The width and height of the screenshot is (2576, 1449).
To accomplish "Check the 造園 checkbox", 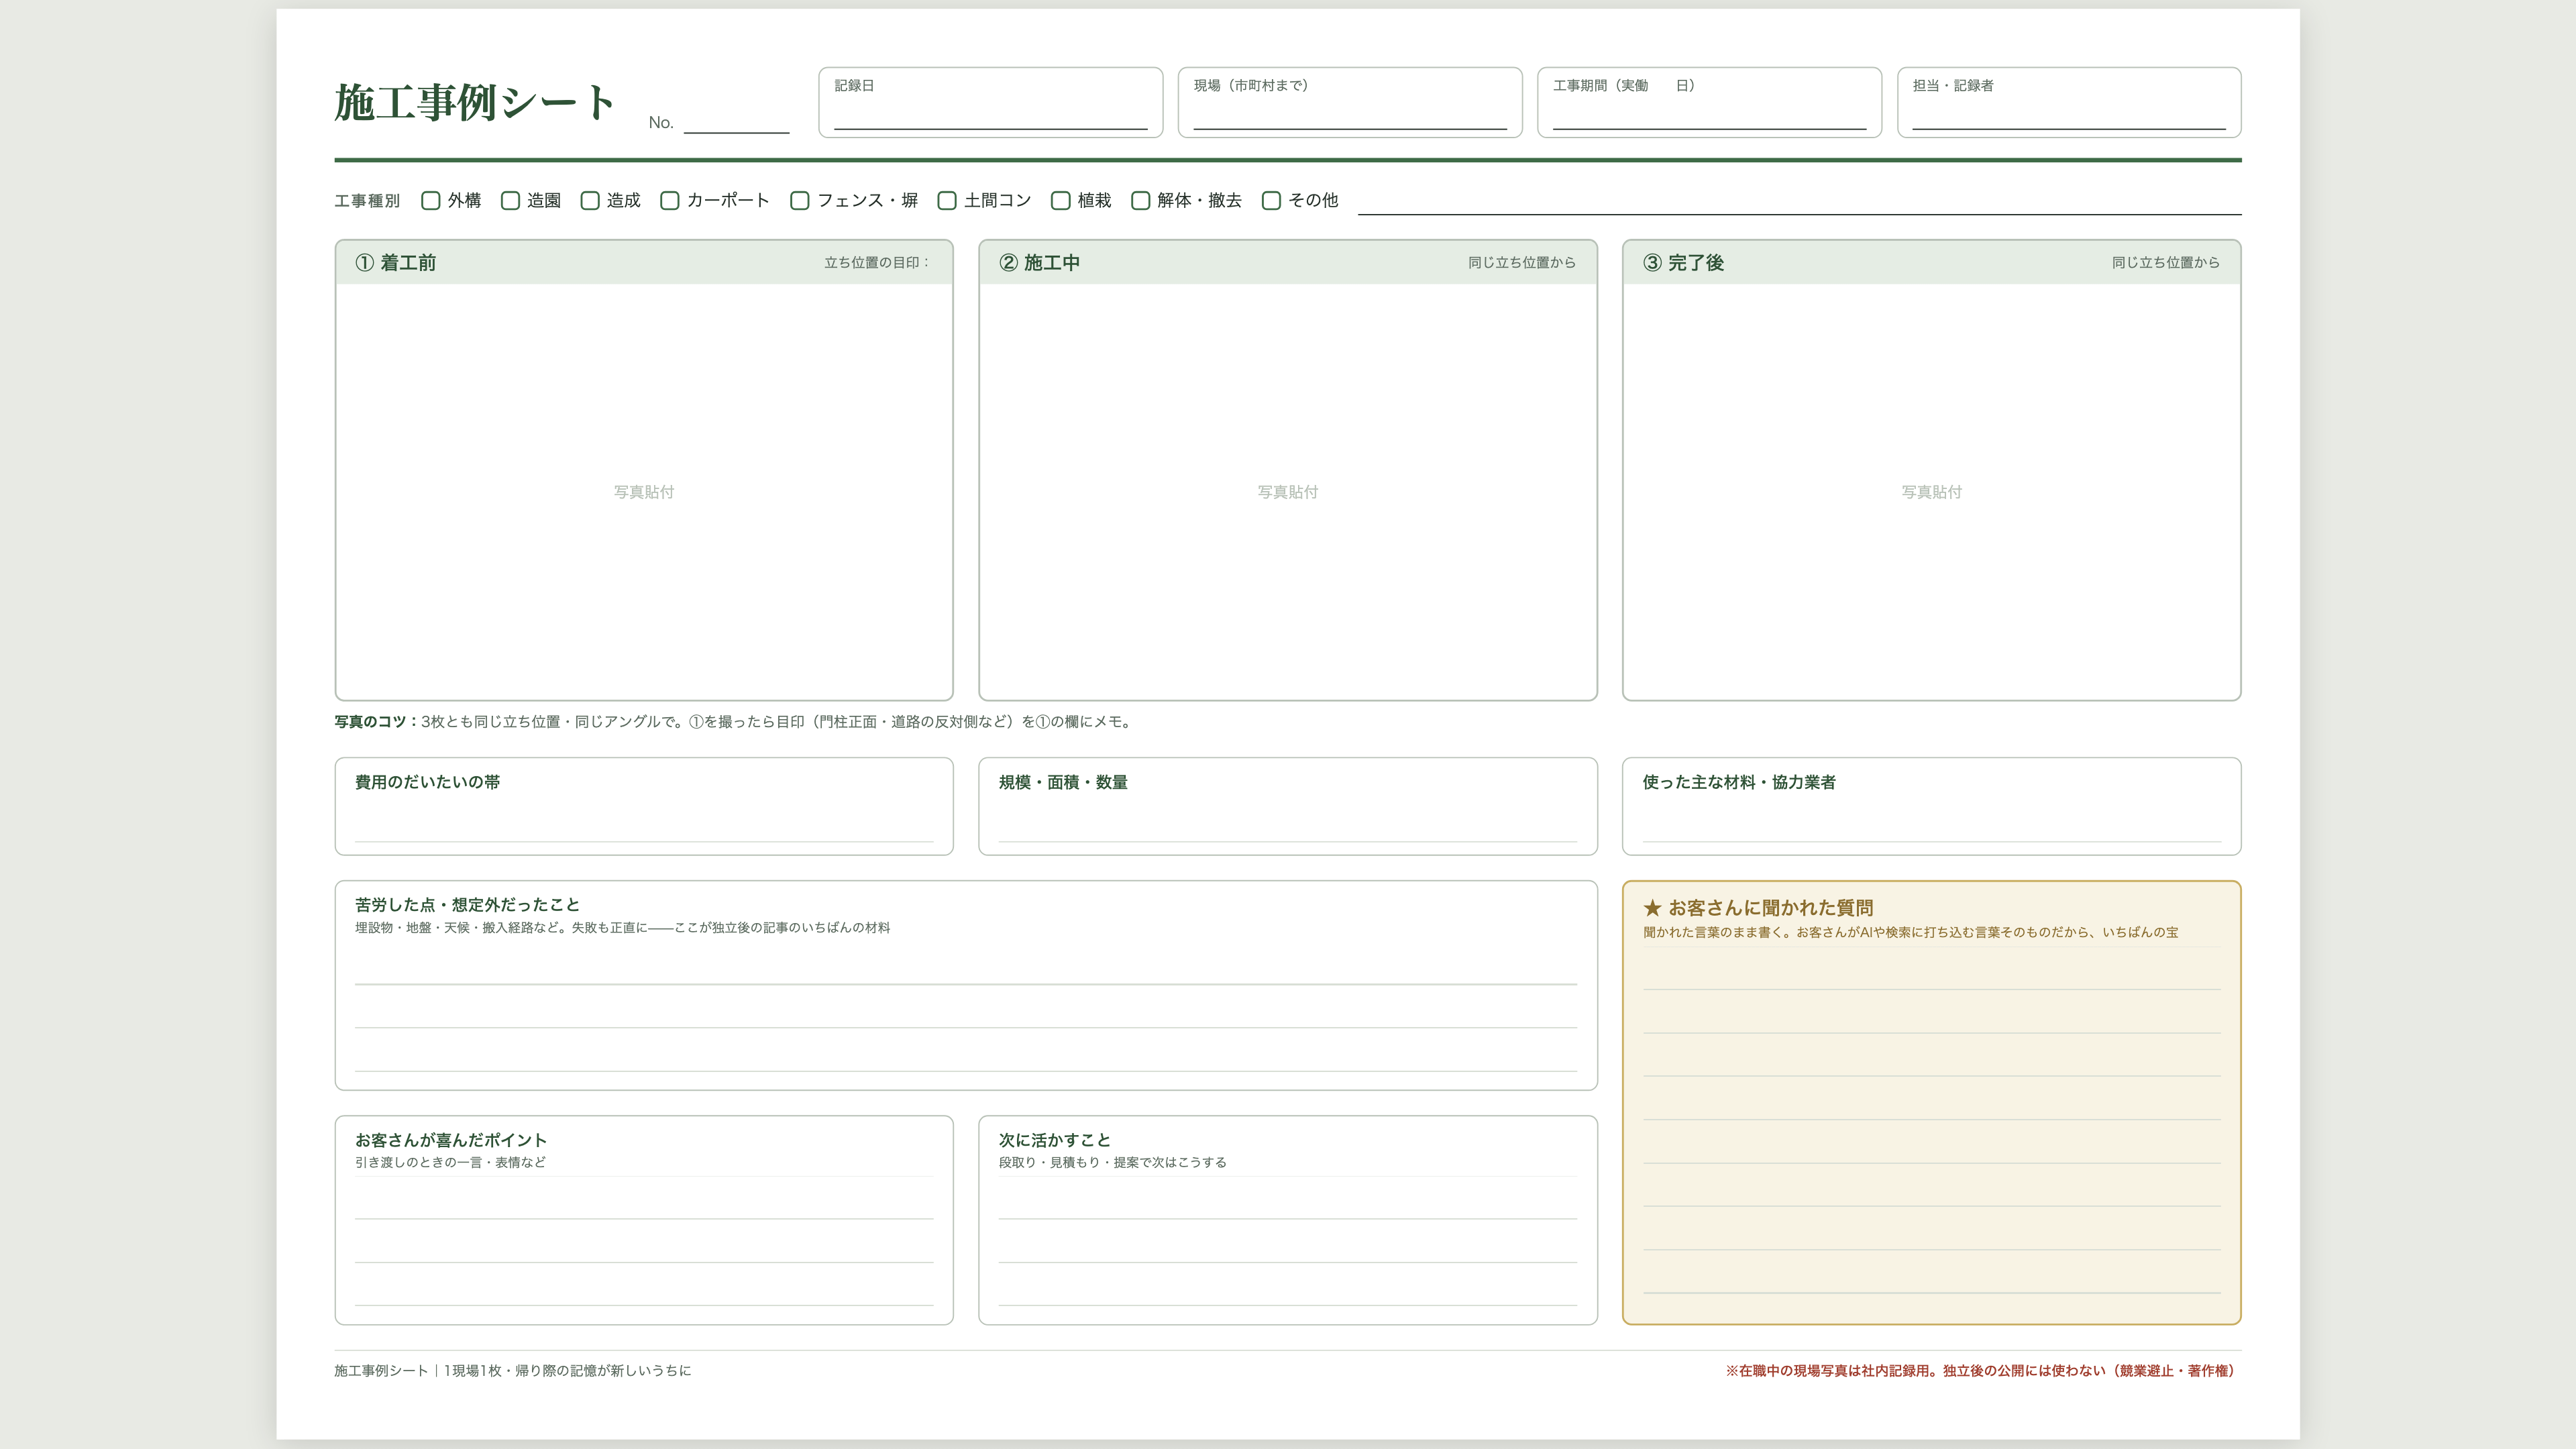I will coord(510,201).
